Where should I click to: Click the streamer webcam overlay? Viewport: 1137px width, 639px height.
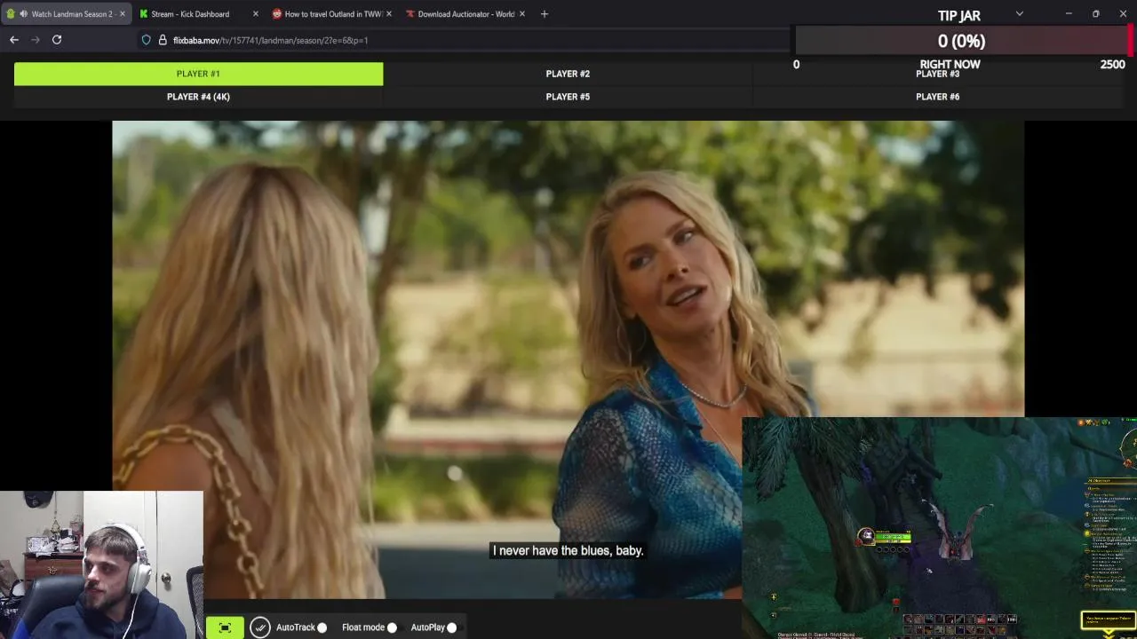(x=101, y=564)
